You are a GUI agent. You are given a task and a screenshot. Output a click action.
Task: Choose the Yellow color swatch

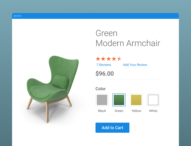point(136,100)
